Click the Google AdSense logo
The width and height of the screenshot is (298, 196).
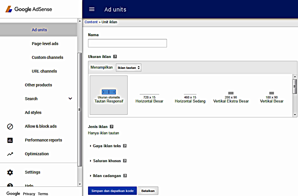click(28, 9)
